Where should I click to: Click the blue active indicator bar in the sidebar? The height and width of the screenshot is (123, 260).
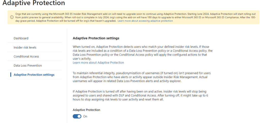coord(11,75)
